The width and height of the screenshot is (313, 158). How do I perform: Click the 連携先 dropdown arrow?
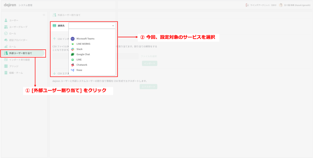(113, 26)
